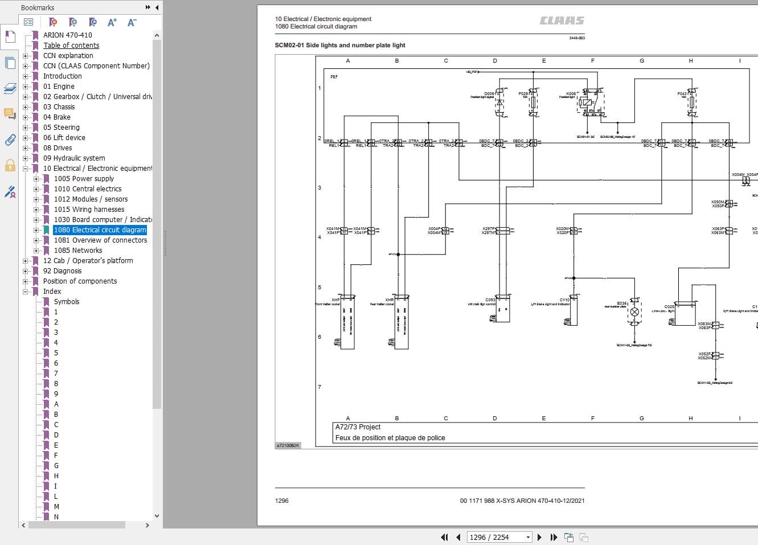Image resolution: width=758 pixels, height=545 pixels.
Task: Select the index bookmark labeled A
Action: (56, 404)
